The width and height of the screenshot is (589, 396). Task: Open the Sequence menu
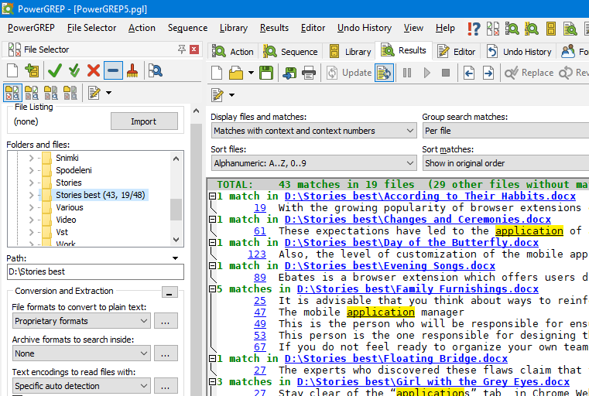pos(187,28)
